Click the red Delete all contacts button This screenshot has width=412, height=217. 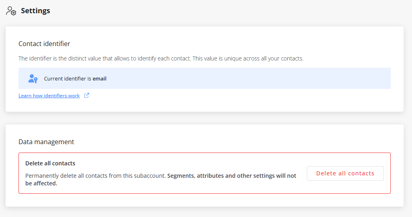click(345, 173)
